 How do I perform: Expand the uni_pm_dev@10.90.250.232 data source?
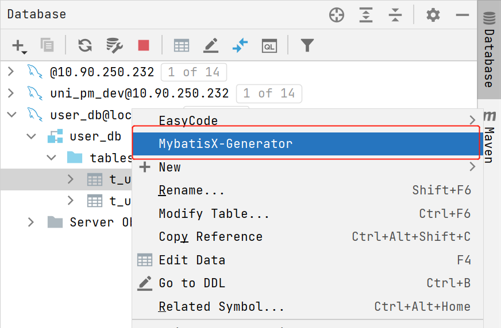click(11, 93)
